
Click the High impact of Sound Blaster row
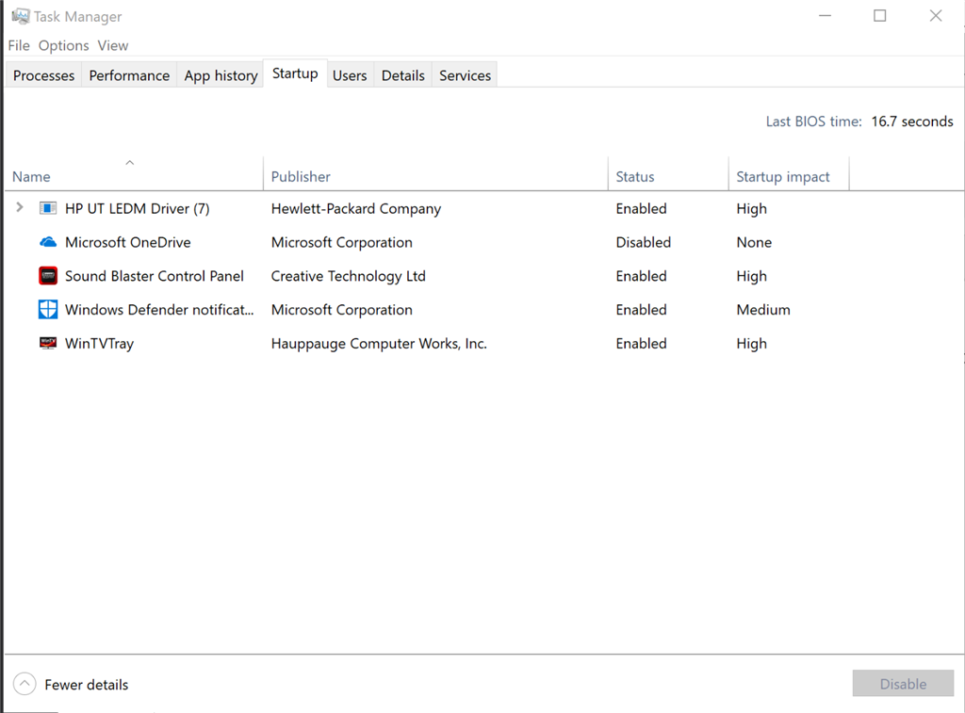coord(751,276)
